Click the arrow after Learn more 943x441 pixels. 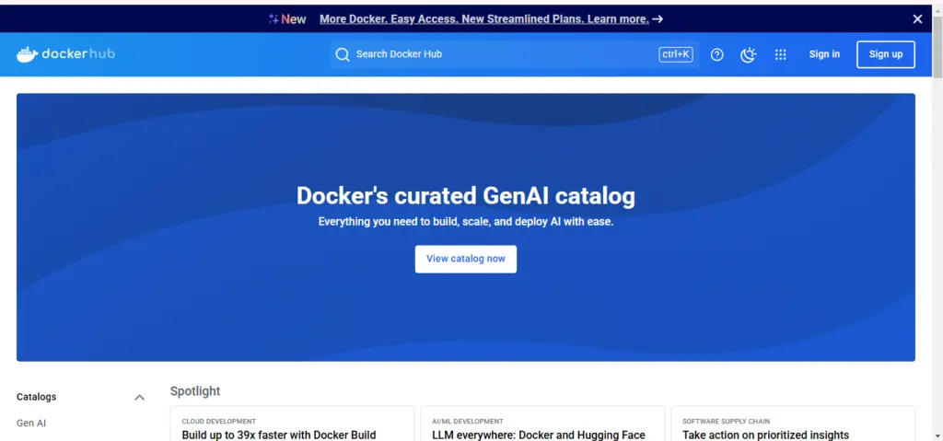(x=658, y=18)
